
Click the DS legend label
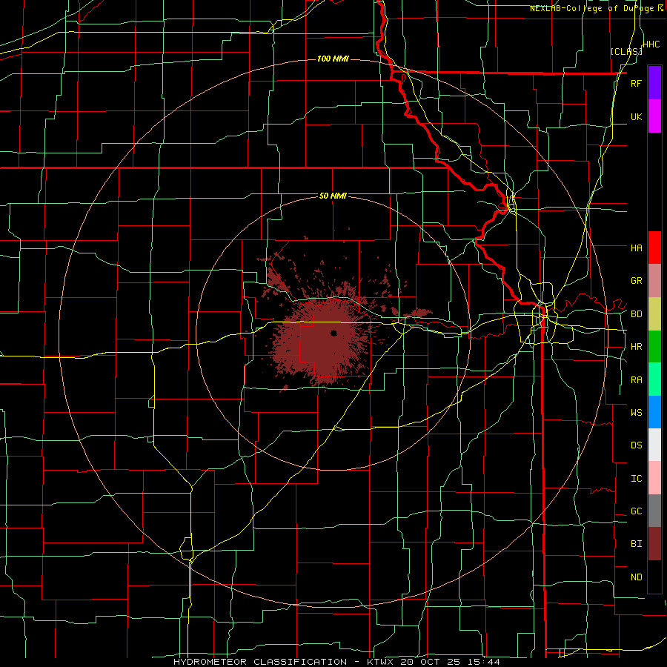click(636, 445)
